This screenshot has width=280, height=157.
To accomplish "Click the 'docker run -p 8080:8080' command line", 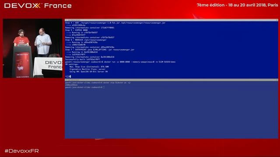I will 120,62.
